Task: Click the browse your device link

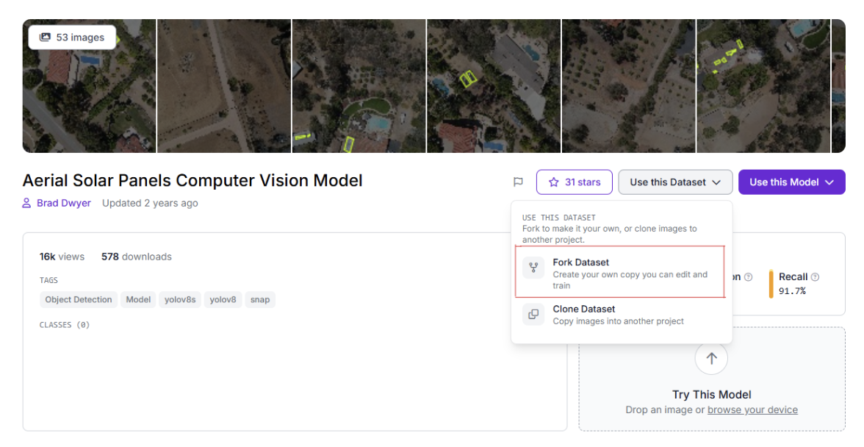Action: click(752, 410)
